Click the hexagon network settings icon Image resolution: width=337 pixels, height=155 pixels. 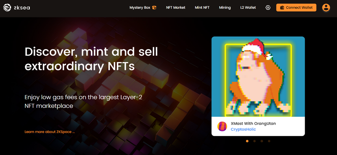[268, 8]
